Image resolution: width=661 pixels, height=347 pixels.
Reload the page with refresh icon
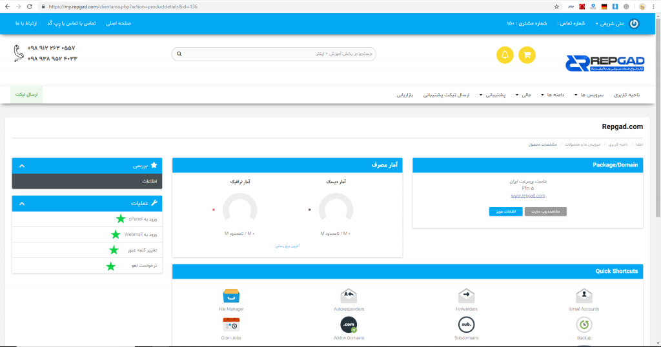coord(30,6)
